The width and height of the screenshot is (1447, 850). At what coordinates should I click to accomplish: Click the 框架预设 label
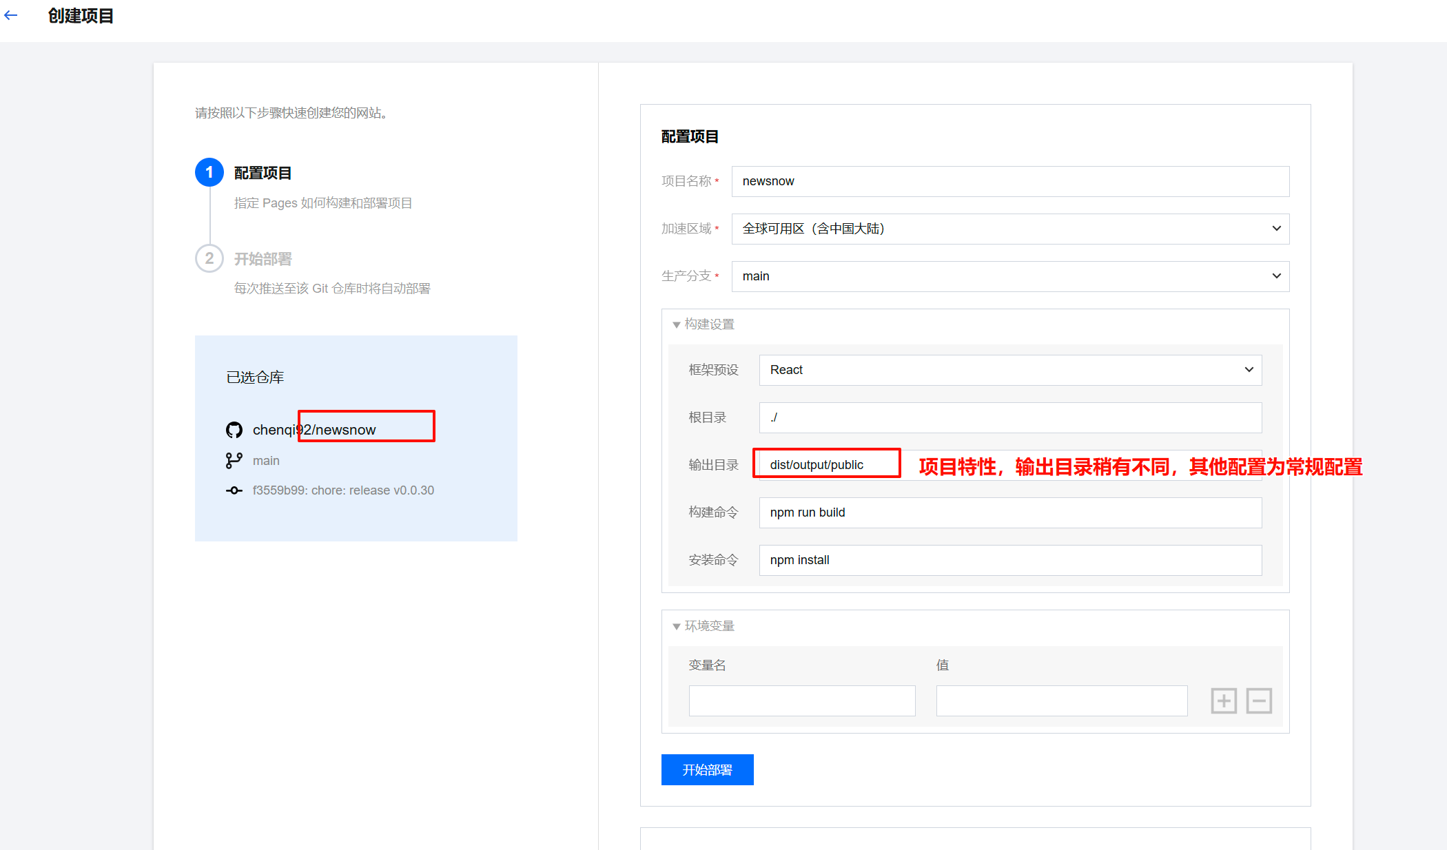click(713, 370)
